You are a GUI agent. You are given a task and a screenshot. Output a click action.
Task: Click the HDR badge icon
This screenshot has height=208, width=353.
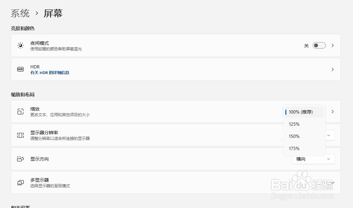pos(20,69)
